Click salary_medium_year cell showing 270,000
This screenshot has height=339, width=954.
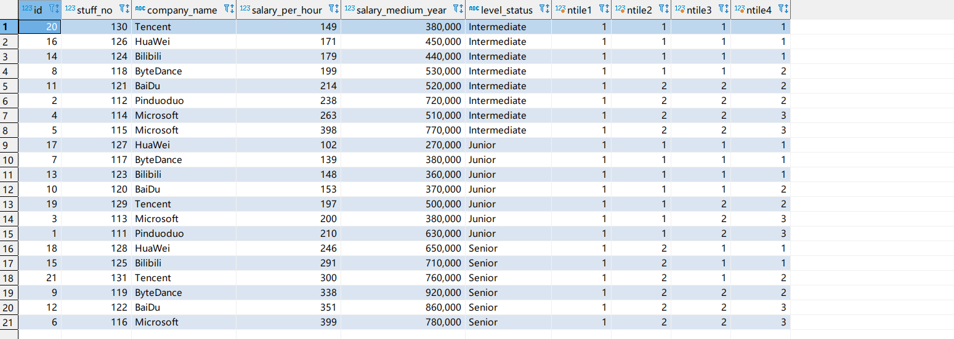tap(403, 145)
